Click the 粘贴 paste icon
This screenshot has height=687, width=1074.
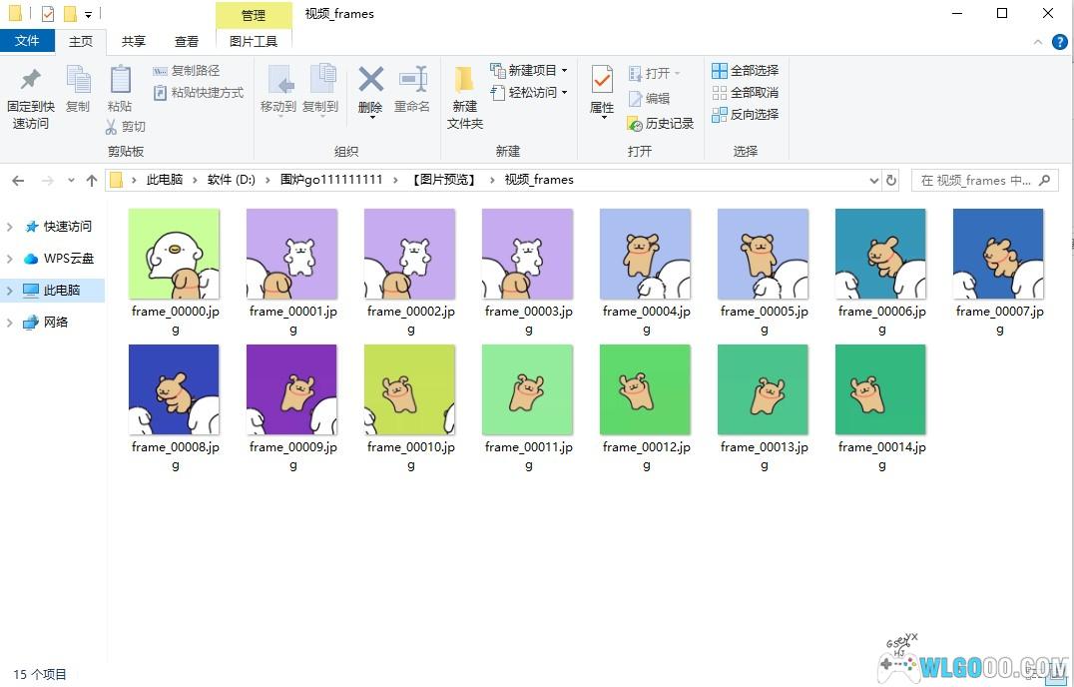click(120, 80)
